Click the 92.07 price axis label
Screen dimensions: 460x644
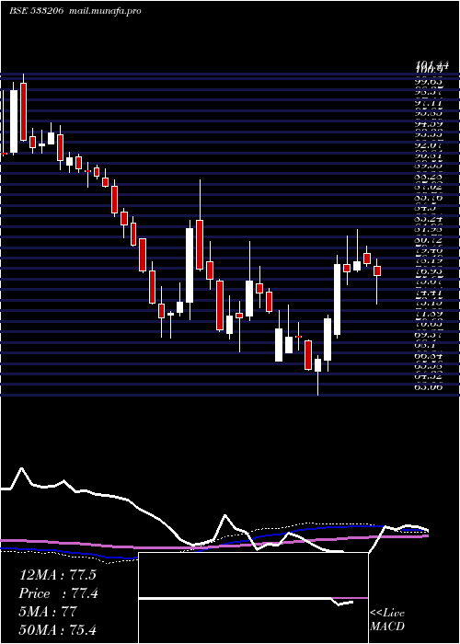tap(429, 145)
